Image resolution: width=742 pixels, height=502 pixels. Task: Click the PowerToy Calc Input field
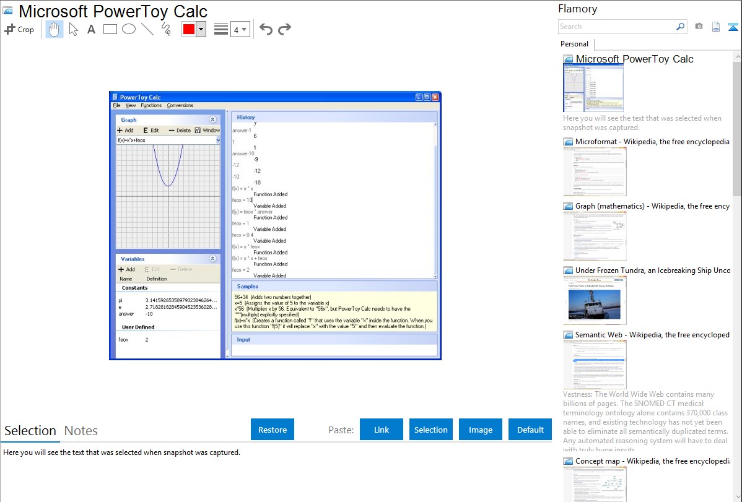[x=334, y=350]
